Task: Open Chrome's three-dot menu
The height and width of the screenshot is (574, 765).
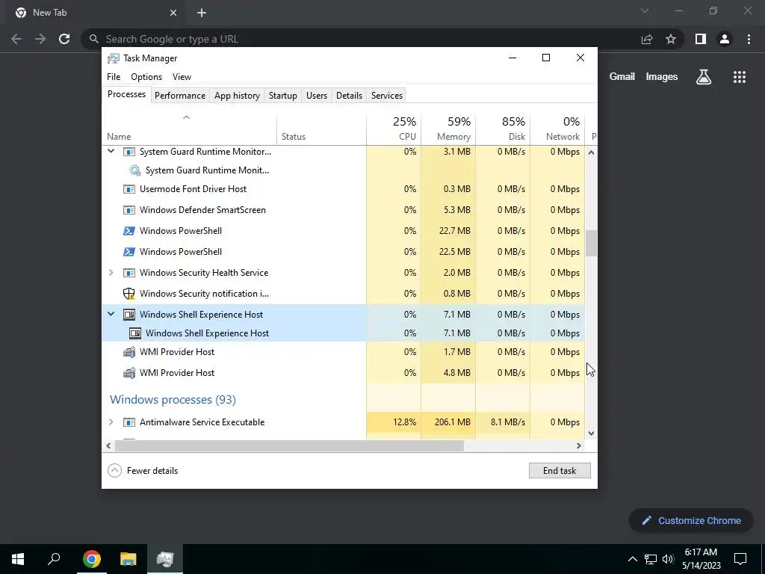Action: [x=749, y=39]
